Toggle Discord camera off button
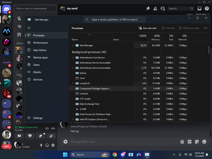The width and height of the screenshot is (212, 159). (x=19, y=136)
